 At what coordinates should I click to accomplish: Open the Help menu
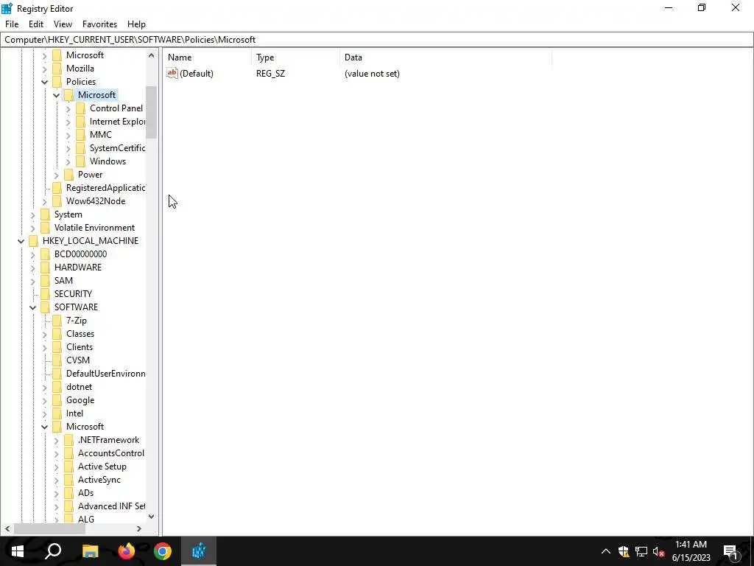click(136, 24)
